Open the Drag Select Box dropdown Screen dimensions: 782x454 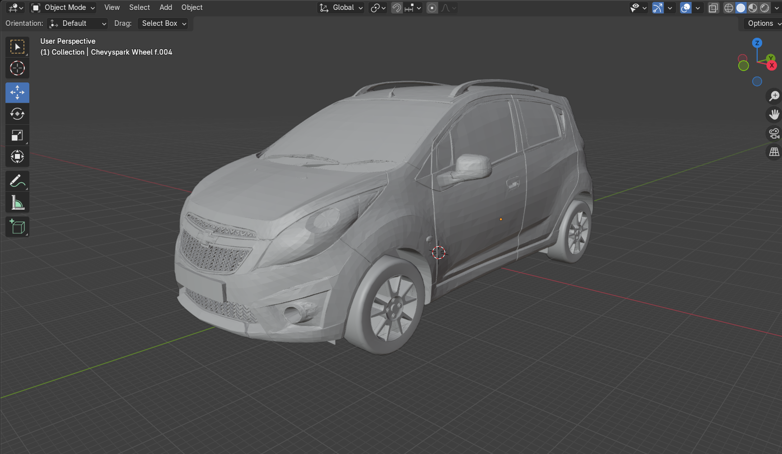tap(163, 23)
